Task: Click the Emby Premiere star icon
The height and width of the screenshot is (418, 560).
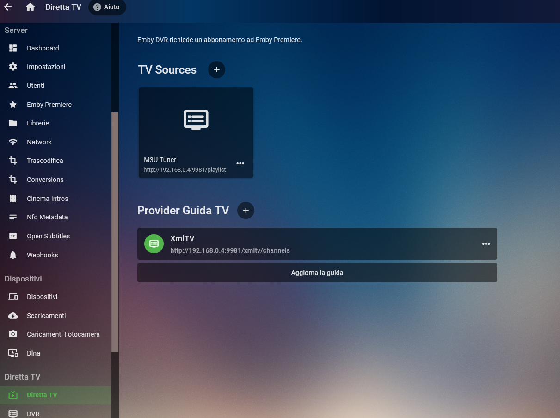Action: 13,105
